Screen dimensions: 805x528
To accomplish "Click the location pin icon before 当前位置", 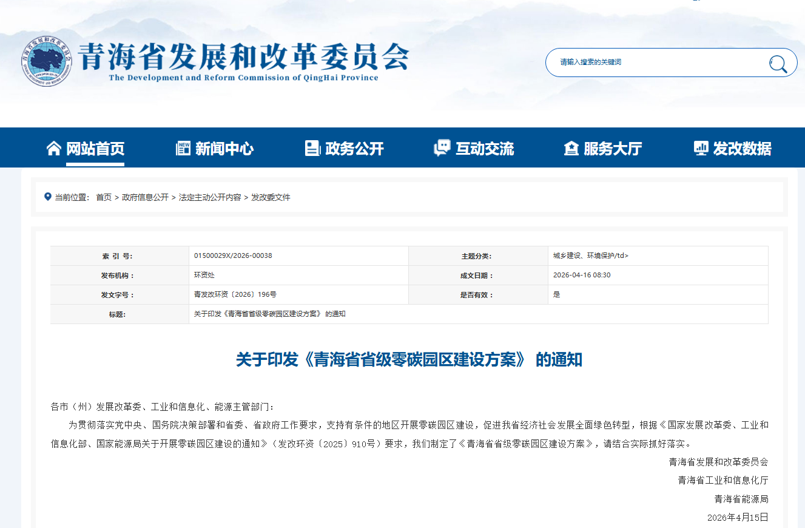I will pos(48,197).
